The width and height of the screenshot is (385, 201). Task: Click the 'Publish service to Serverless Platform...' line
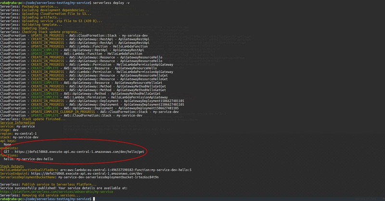tap(49, 184)
